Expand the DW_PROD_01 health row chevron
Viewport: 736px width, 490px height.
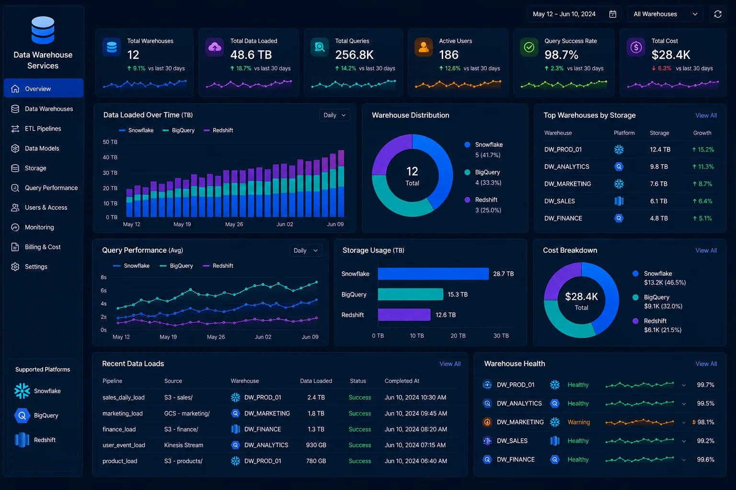pos(684,385)
